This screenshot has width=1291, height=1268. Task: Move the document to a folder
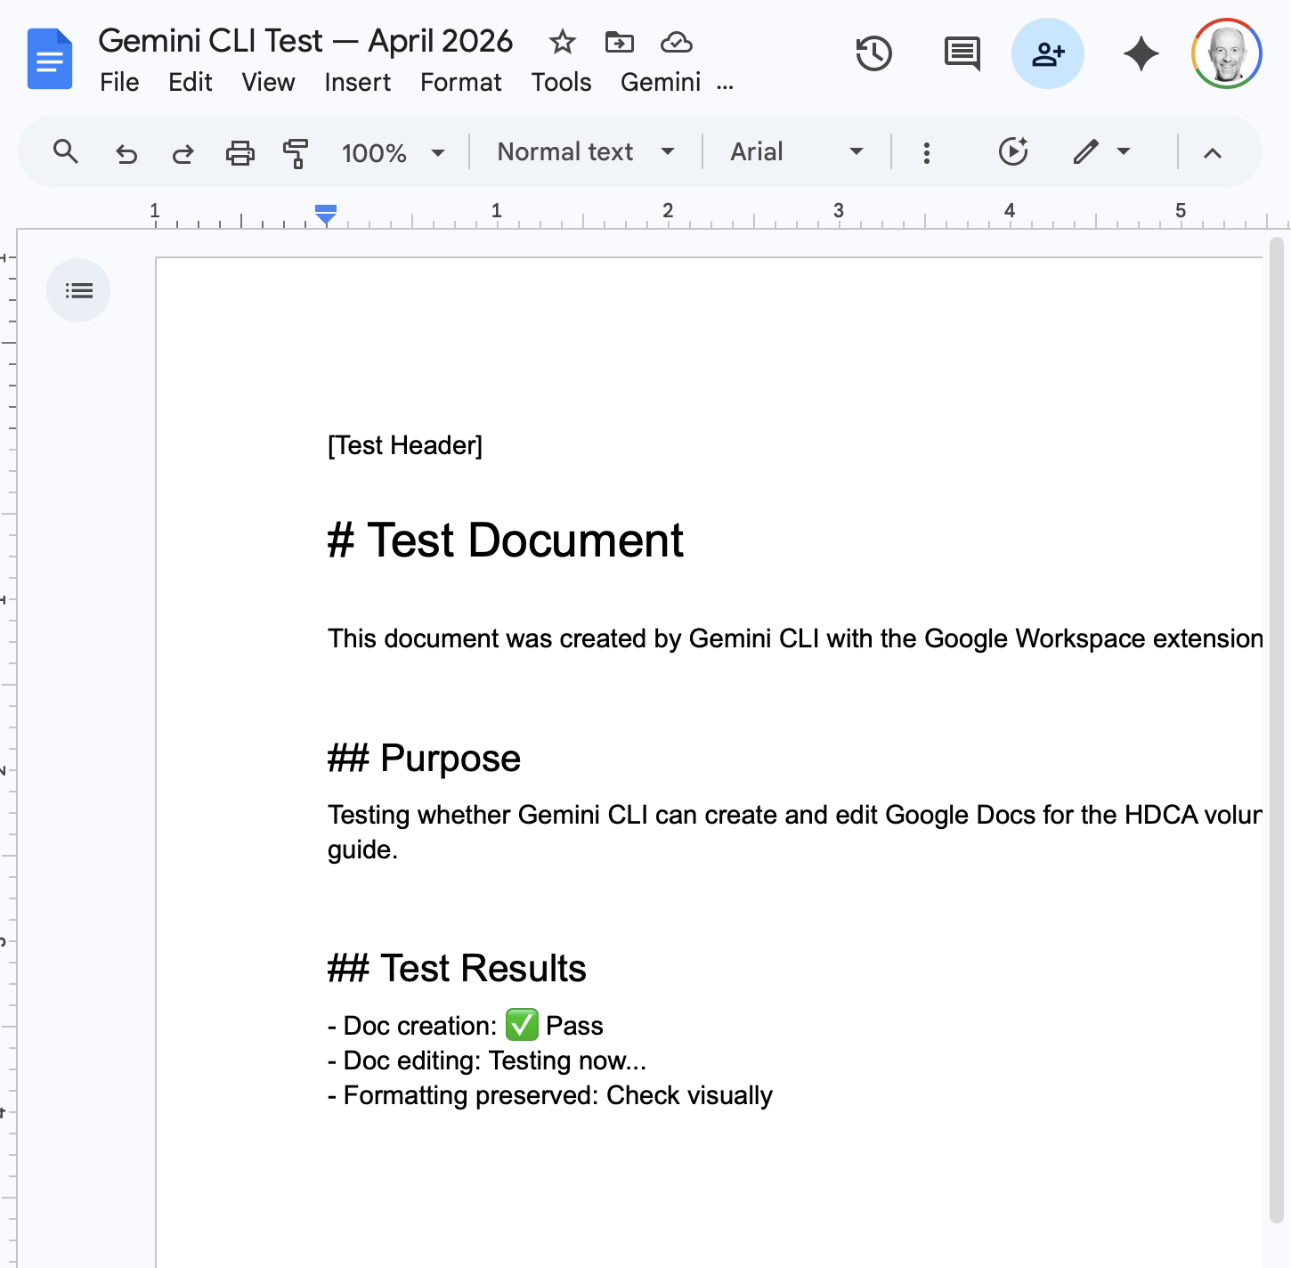(x=619, y=42)
